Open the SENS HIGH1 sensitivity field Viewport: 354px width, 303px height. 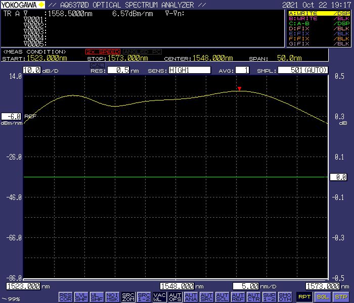coord(189,70)
